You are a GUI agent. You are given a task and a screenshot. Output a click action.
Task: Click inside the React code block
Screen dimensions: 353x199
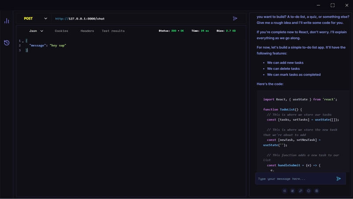[303, 133]
